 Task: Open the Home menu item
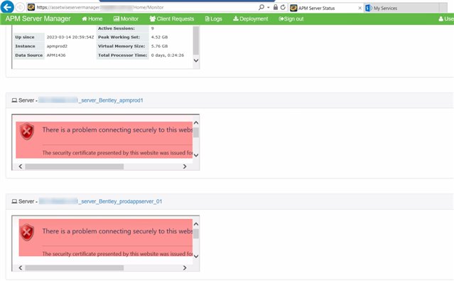point(92,18)
